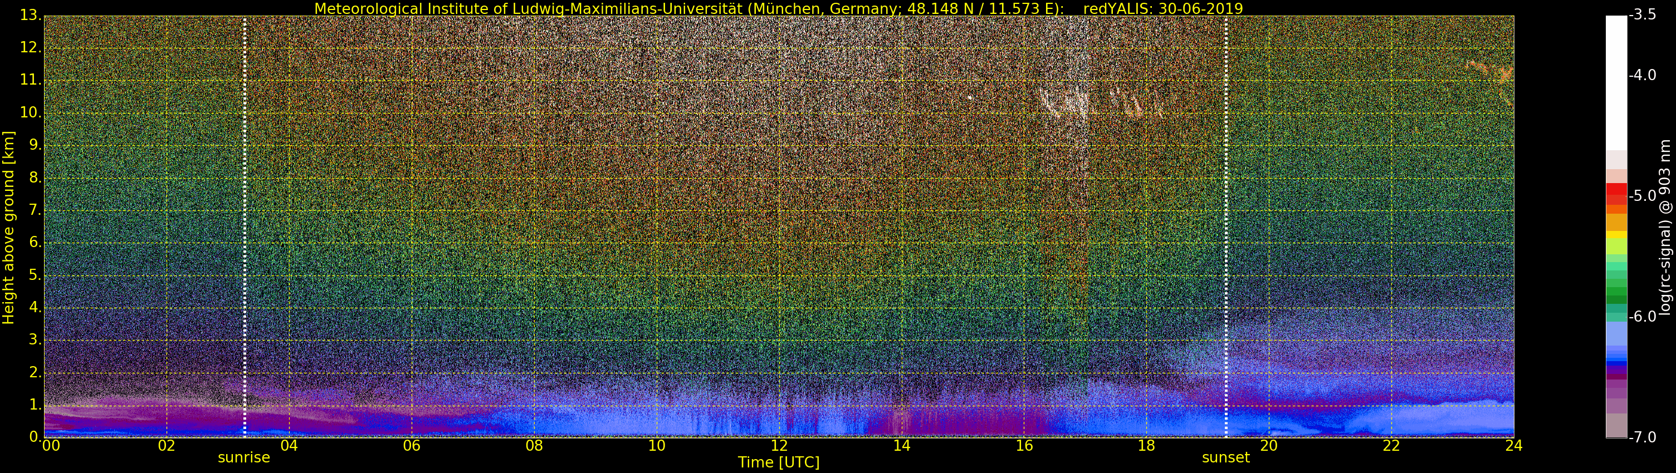Click the '5.' height tick label

pos(35,275)
